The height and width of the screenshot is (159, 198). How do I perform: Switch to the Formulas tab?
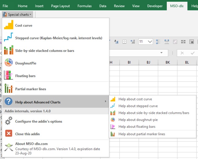84,6
